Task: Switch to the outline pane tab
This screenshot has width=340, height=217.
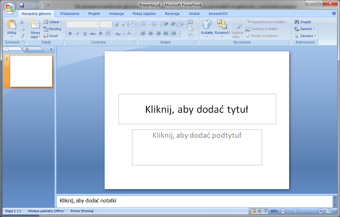Action: pos(27,49)
